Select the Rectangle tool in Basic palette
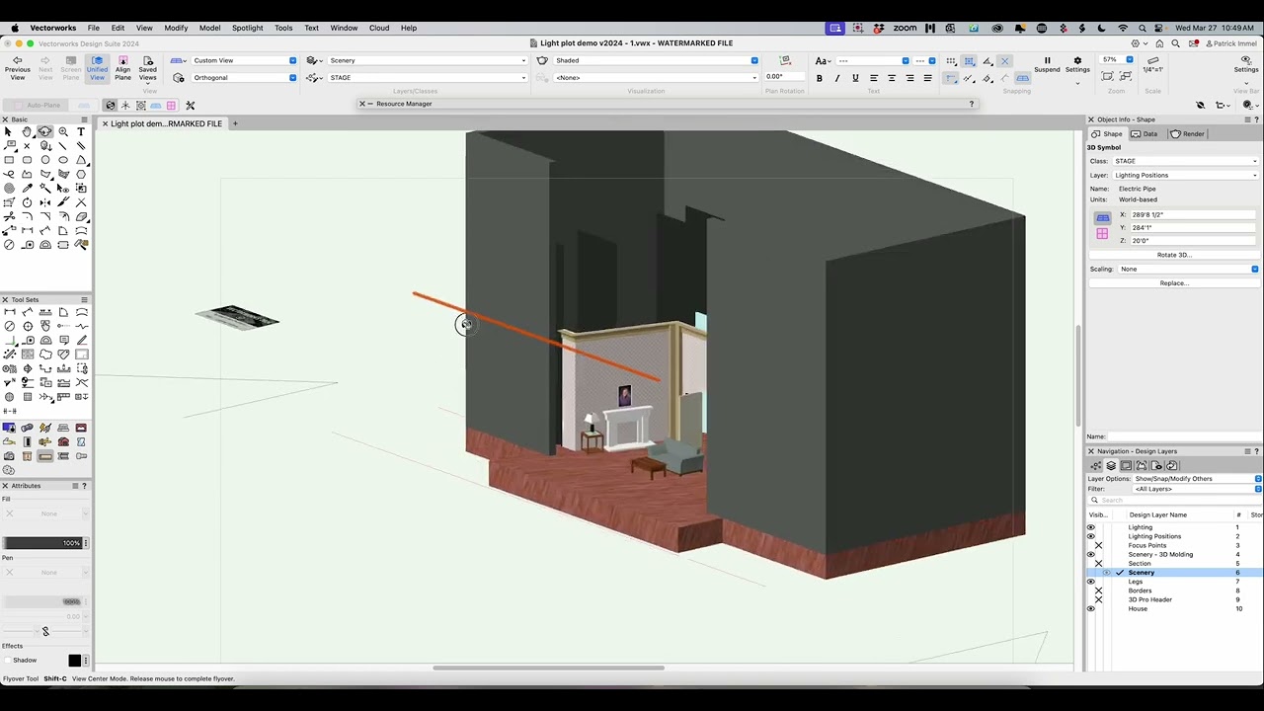Image resolution: width=1264 pixels, height=711 pixels. (9, 160)
